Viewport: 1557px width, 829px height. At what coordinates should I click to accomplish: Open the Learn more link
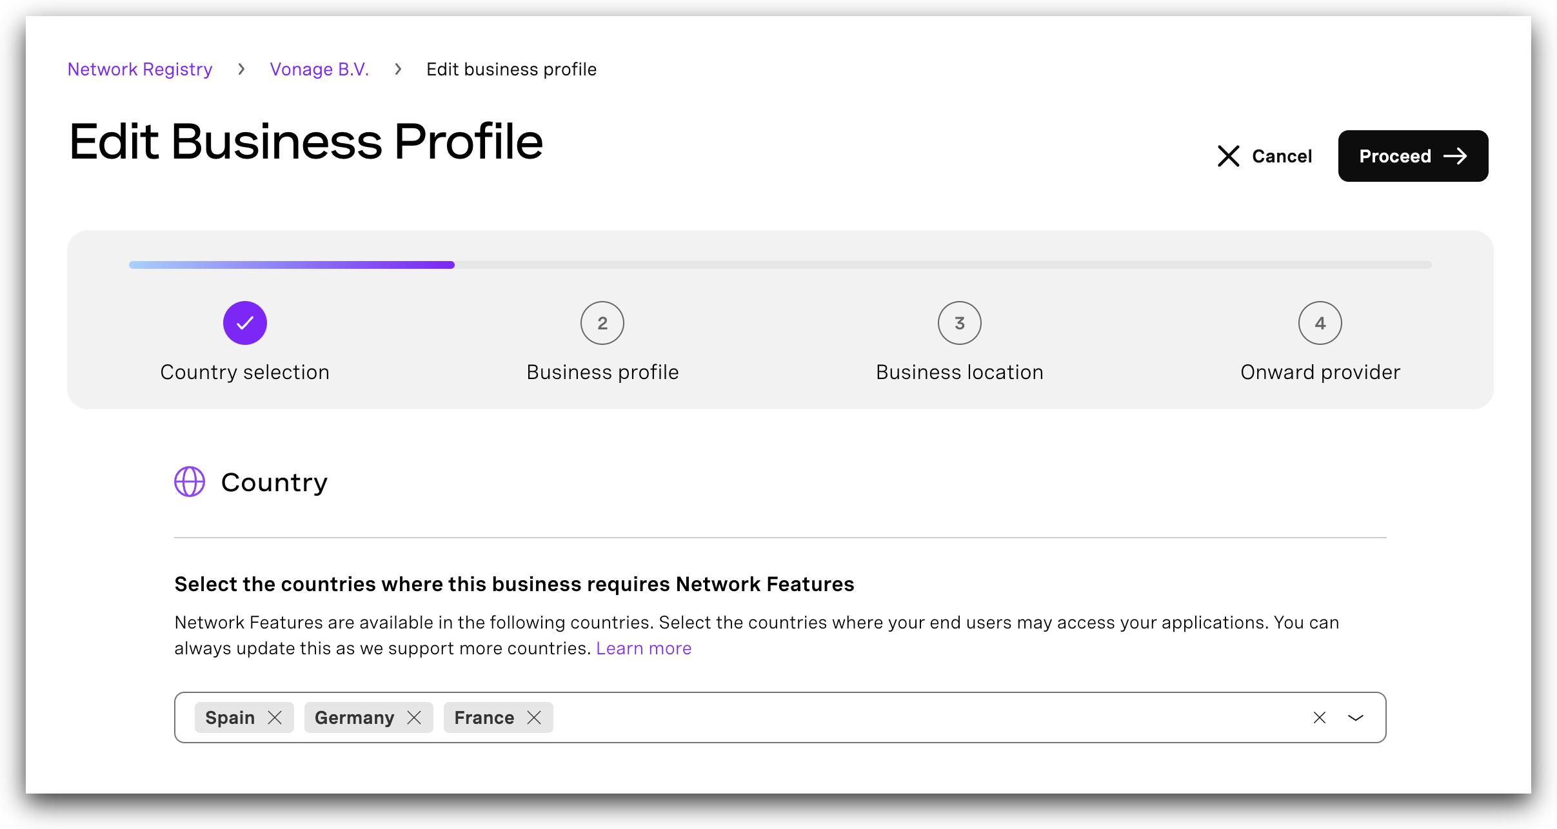[x=644, y=648]
